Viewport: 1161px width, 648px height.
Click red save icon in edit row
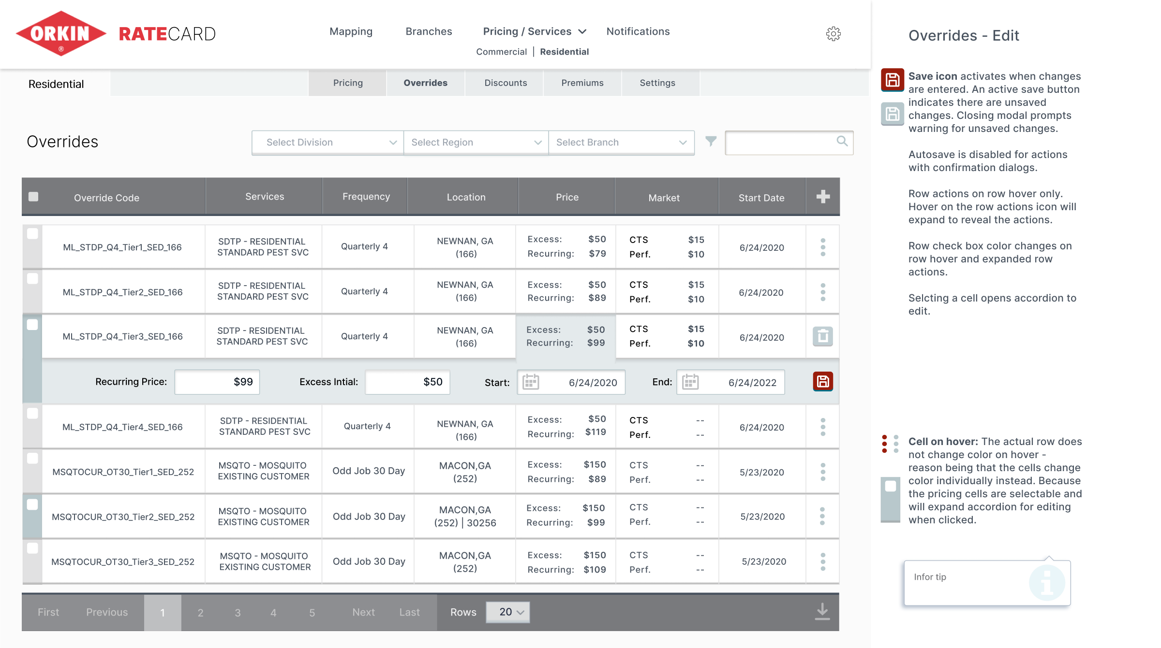tap(823, 382)
